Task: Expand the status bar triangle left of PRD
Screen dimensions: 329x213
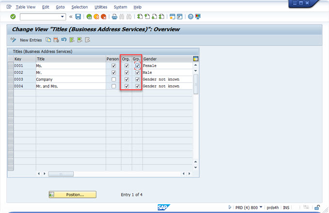Action: pyautogui.click(x=230, y=207)
